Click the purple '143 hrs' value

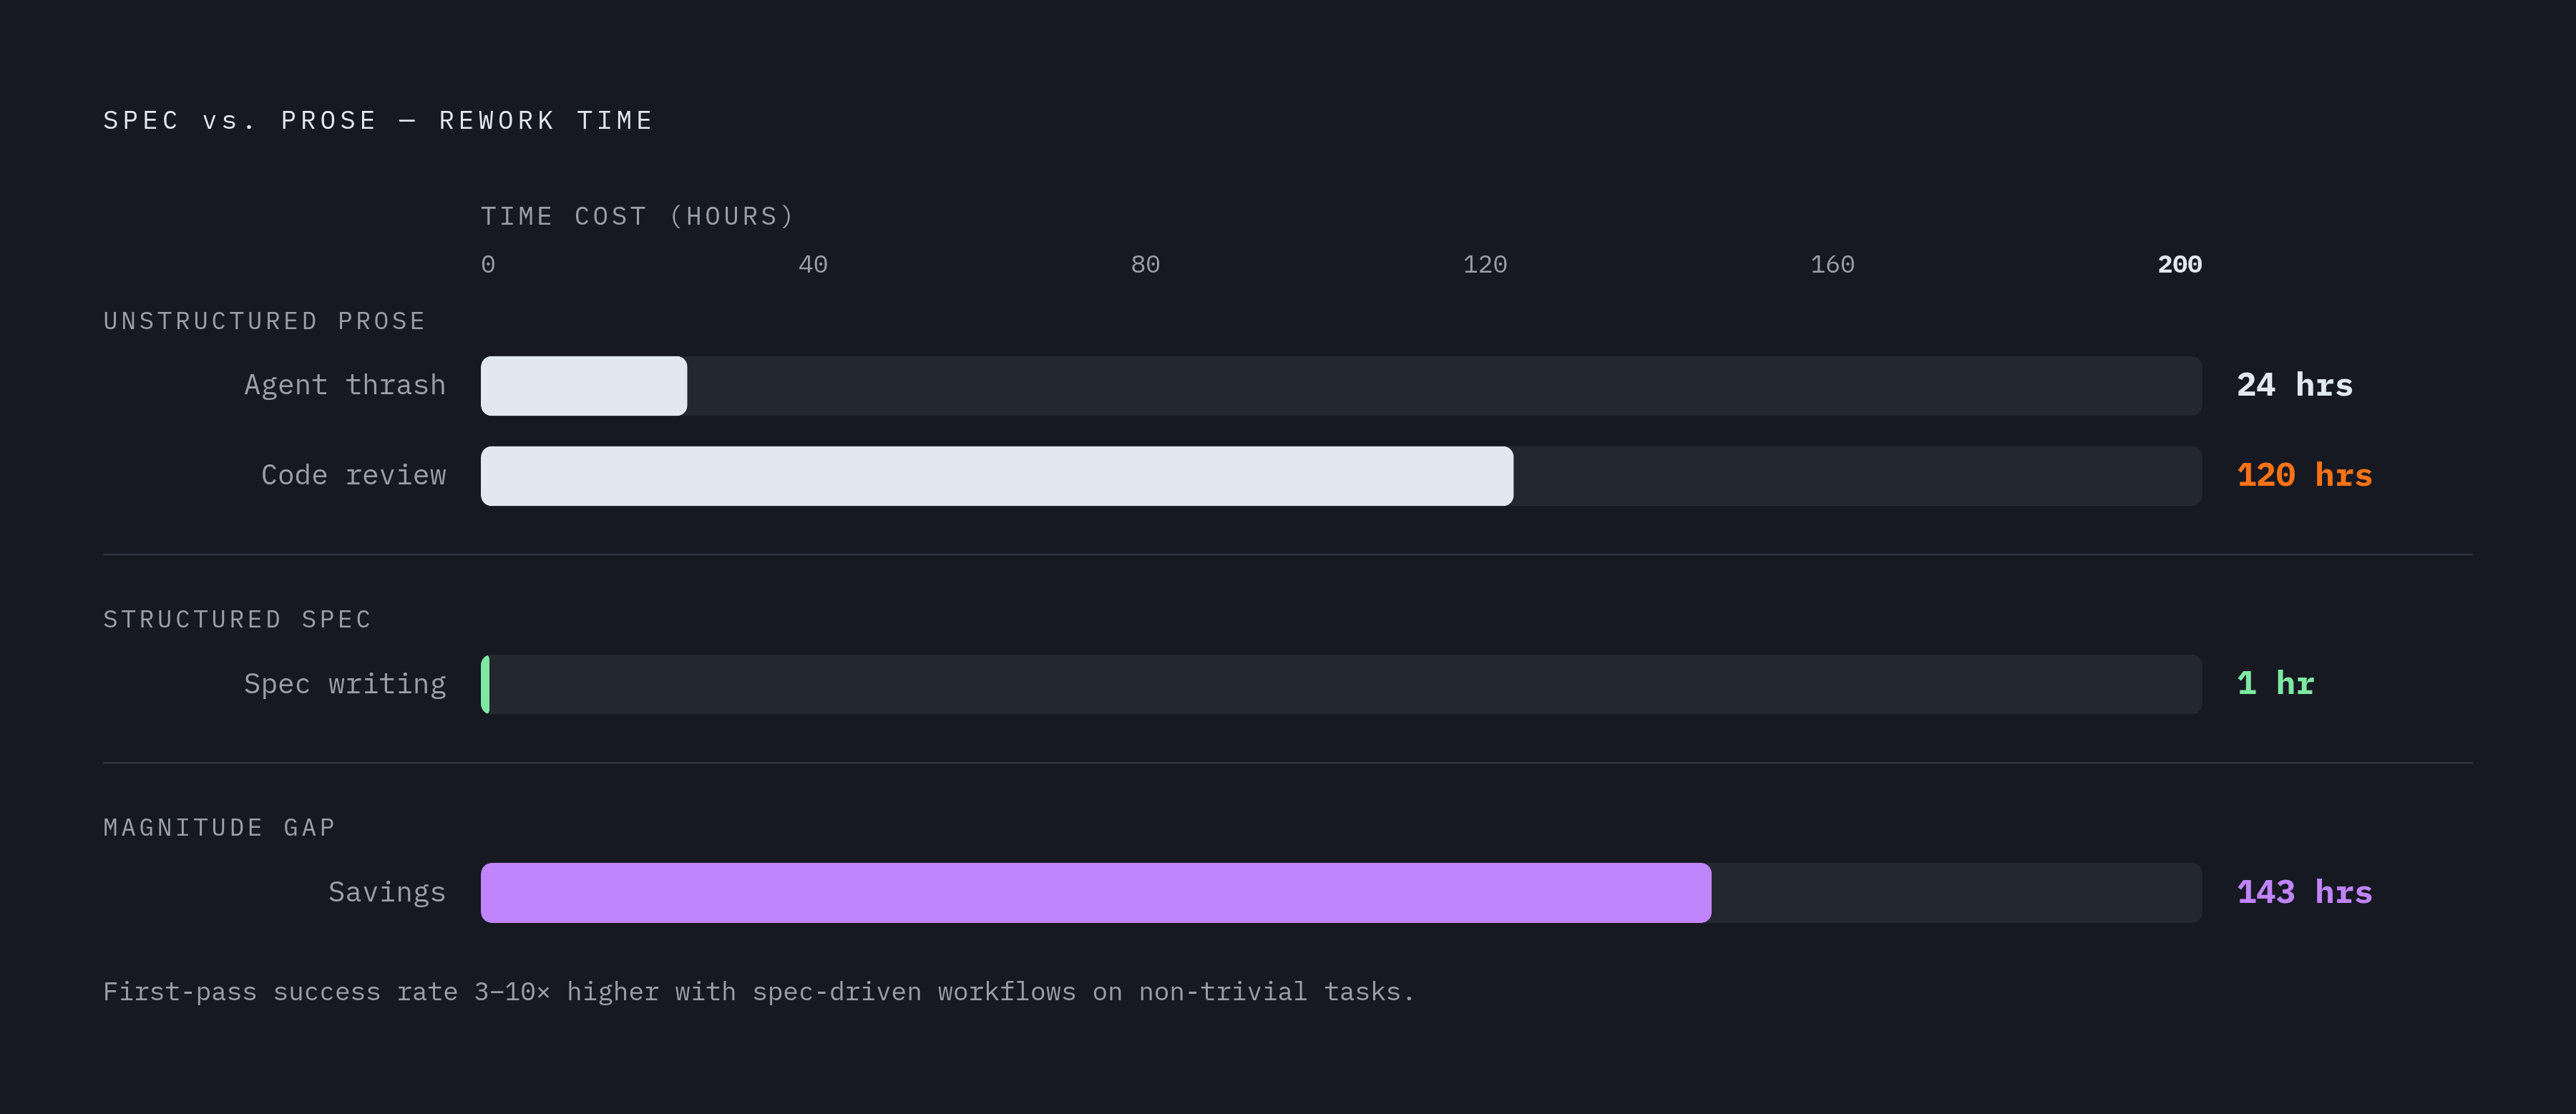point(2304,892)
